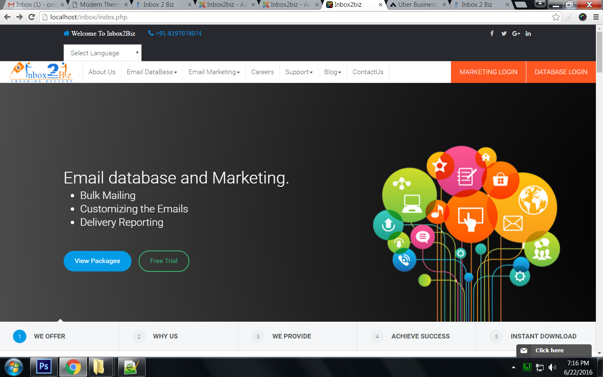This screenshot has width=603, height=377.
Task: Go to the About Us page
Action: click(102, 72)
